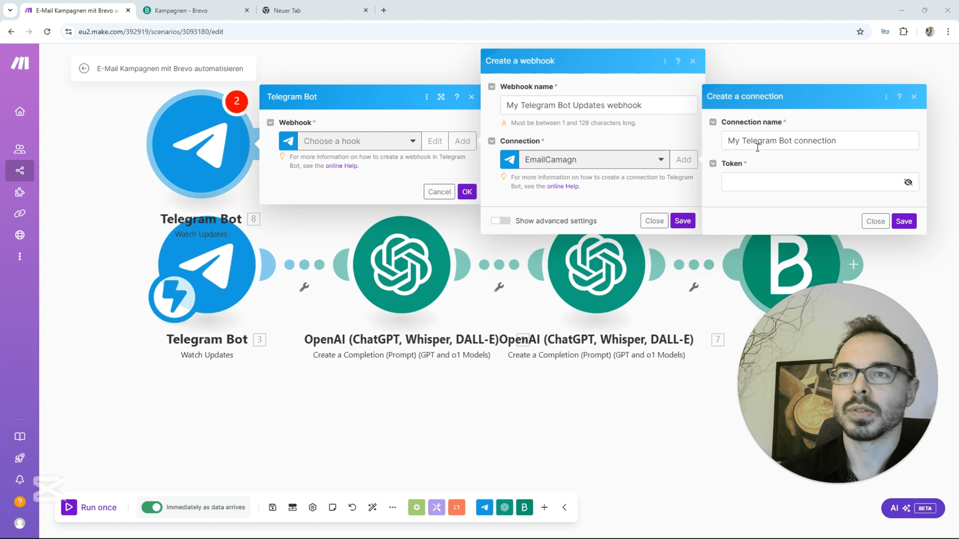Click the Brevo favorite icon in toolbar

point(524,508)
